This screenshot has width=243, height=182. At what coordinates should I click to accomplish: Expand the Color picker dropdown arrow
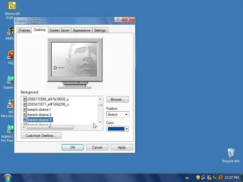coord(127,129)
